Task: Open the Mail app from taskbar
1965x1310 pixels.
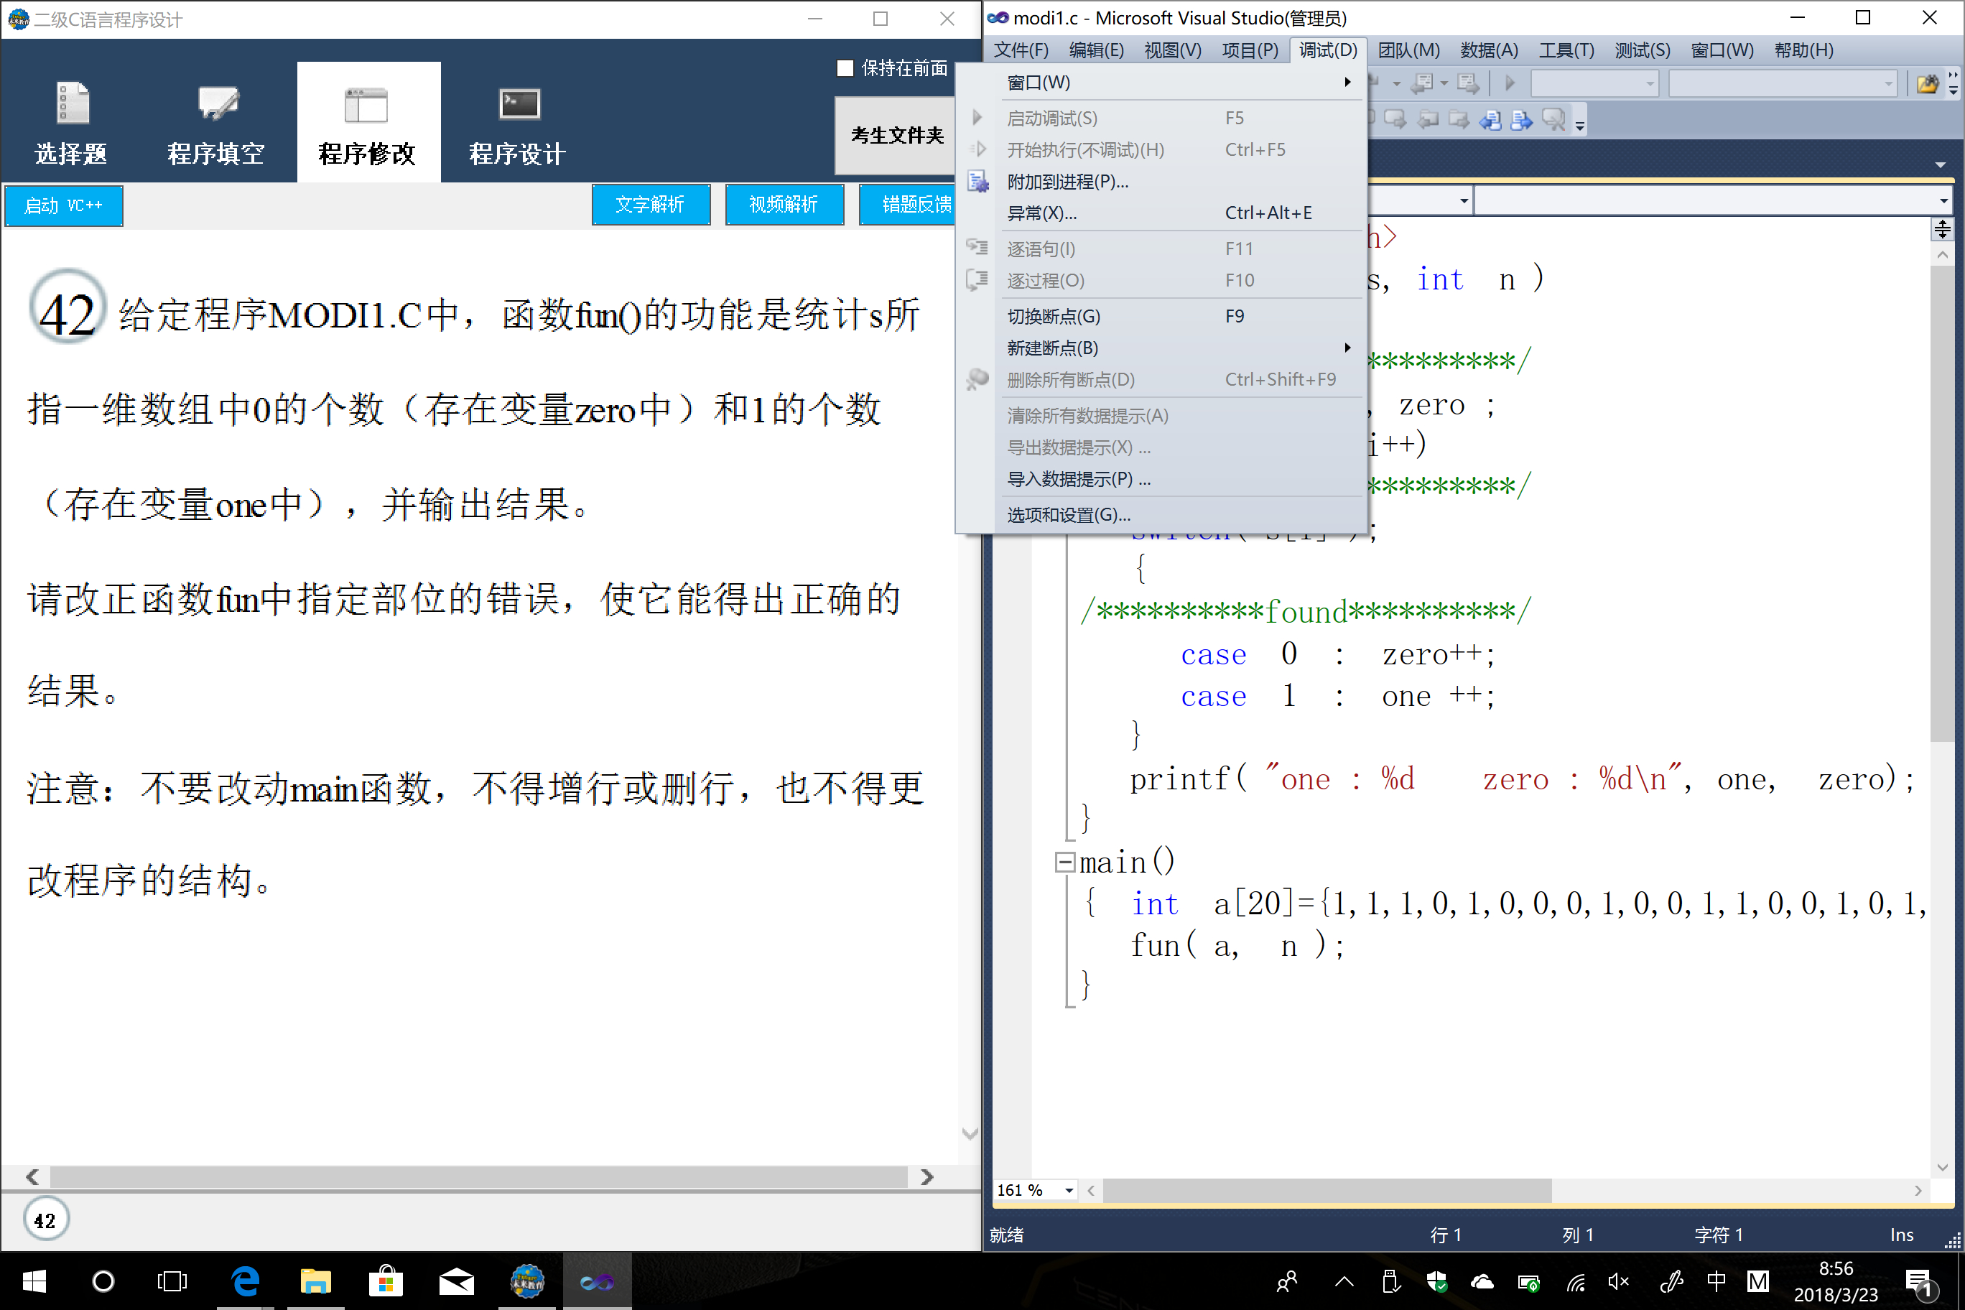Action: (x=456, y=1281)
